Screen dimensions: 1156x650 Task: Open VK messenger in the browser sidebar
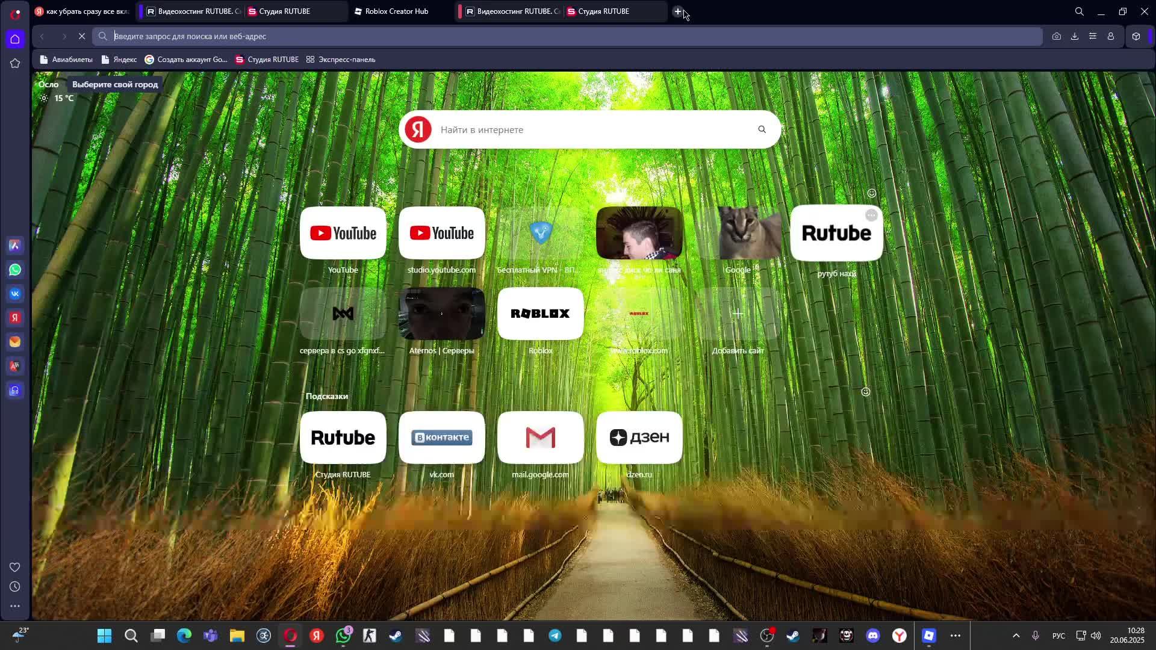pos(15,294)
